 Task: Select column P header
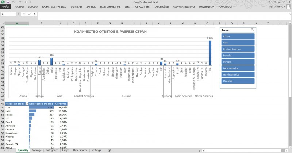tap(219, 23)
